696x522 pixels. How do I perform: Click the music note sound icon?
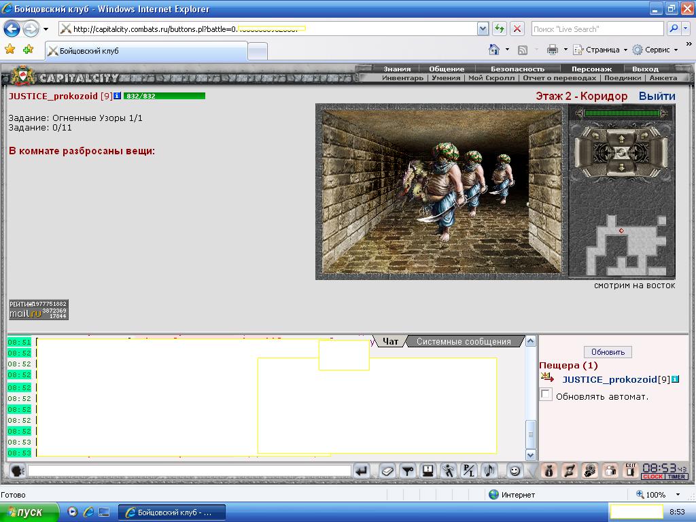(489, 470)
